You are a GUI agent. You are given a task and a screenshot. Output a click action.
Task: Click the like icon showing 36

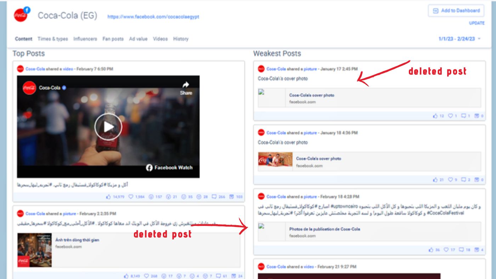(431, 250)
